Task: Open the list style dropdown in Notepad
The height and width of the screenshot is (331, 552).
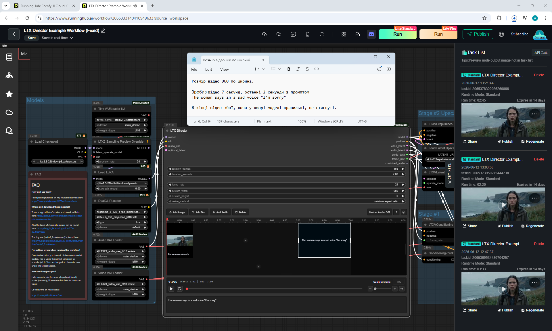Action: coord(276,69)
